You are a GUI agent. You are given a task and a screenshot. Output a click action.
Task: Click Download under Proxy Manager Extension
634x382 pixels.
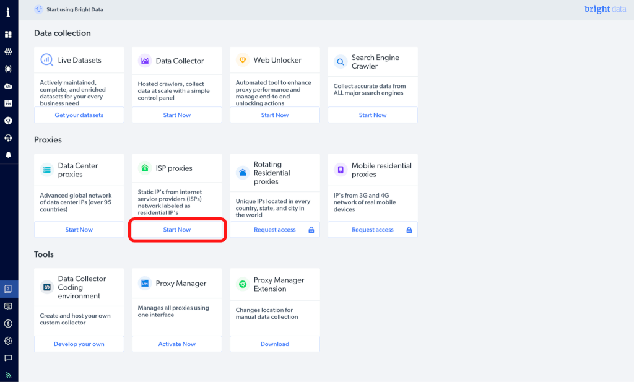[275, 344]
